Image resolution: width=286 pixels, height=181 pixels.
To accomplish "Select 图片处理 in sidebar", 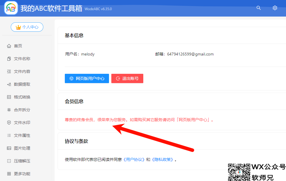I will 22,148.
